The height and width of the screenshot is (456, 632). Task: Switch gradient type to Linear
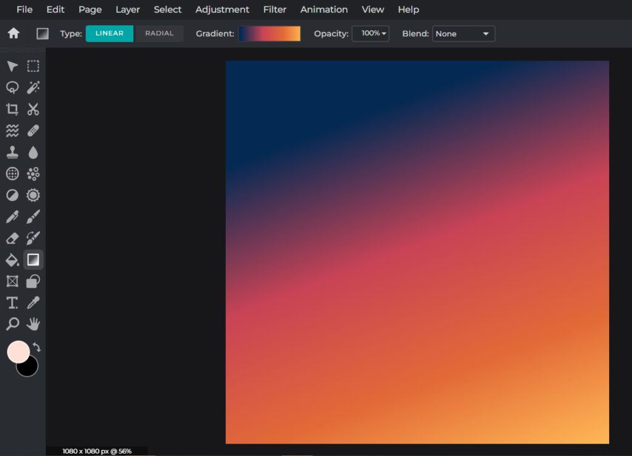tap(109, 33)
